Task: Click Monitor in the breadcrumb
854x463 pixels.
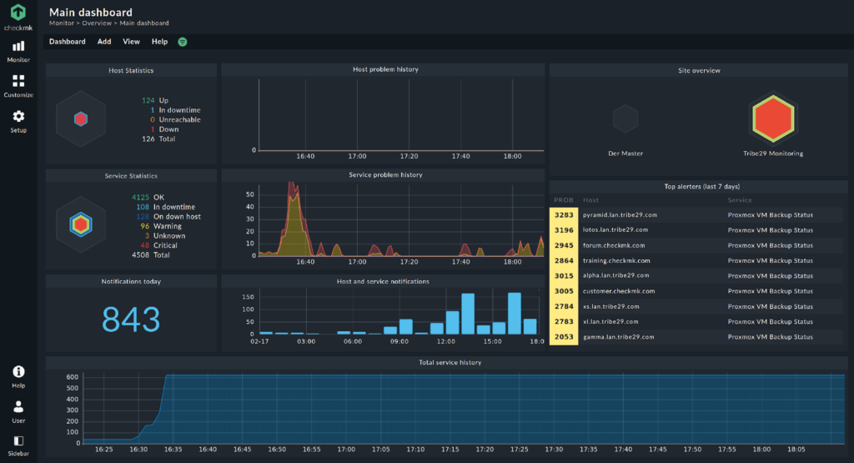Action: pyautogui.click(x=62, y=23)
